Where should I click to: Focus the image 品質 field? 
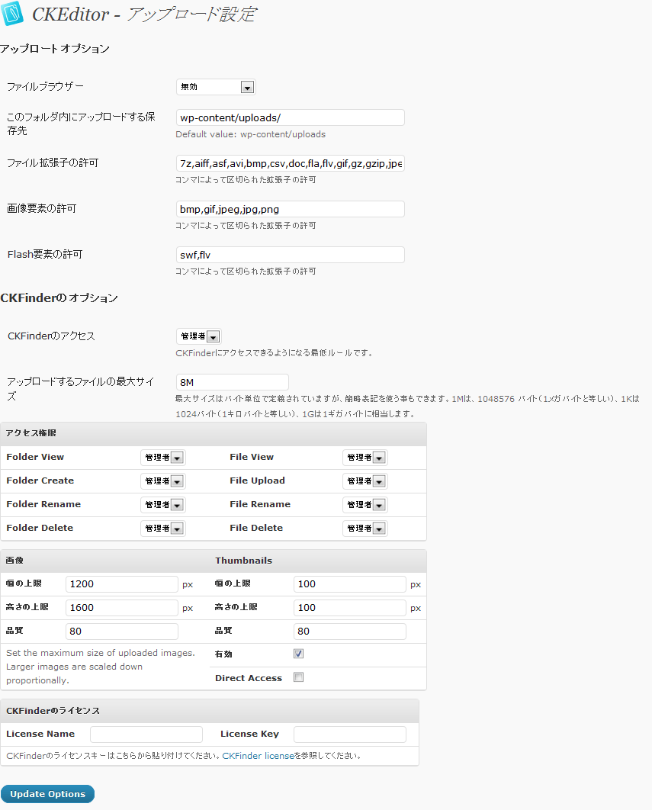pyautogui.click(x=122, y=632)
